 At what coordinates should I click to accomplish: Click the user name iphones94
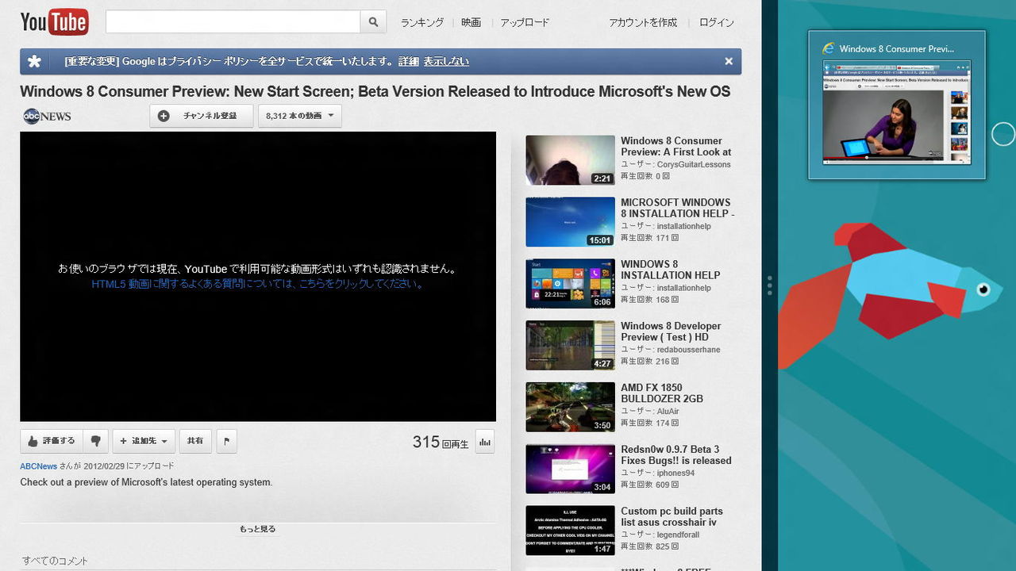click(677, 473)
